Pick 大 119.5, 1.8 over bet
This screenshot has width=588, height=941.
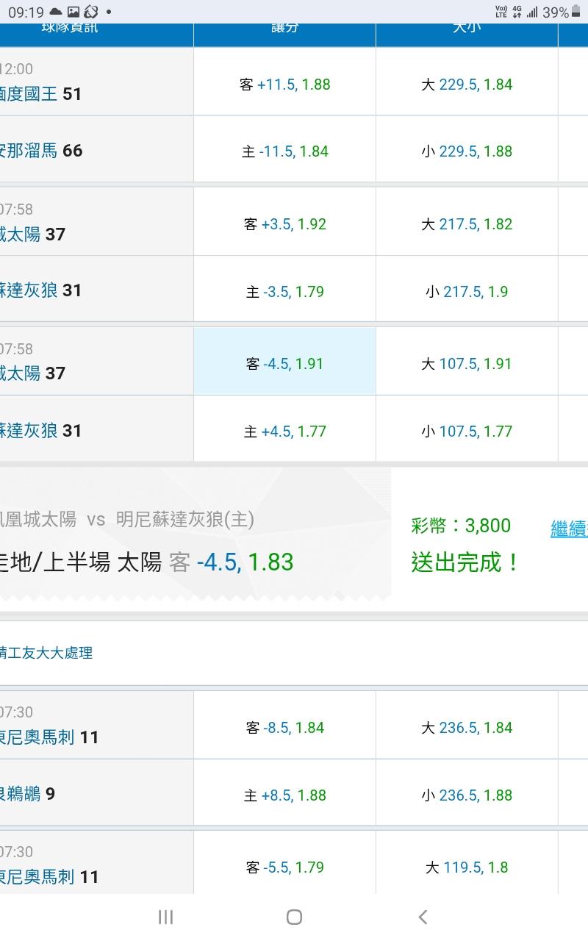coord(467,867)
